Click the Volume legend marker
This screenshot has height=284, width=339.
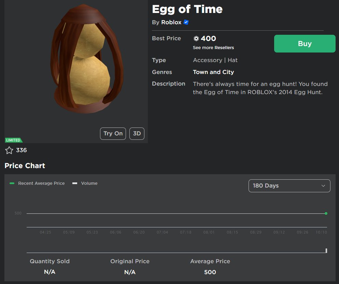click(x=75, y=183)
